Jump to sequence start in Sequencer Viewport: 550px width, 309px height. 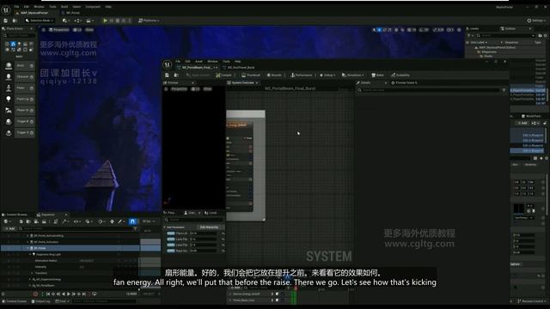48,294
